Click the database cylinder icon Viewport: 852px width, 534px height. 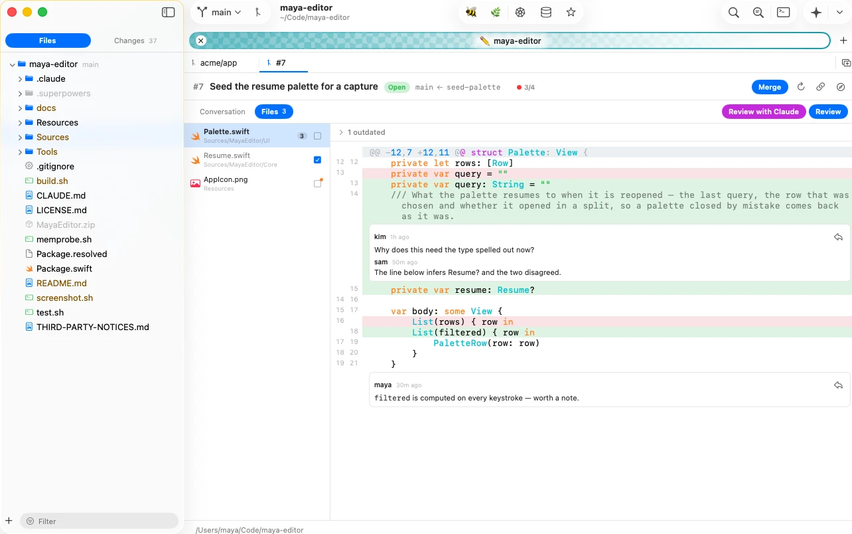[545, 12]
